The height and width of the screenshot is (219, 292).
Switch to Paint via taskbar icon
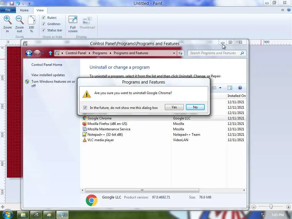(49, 215)
